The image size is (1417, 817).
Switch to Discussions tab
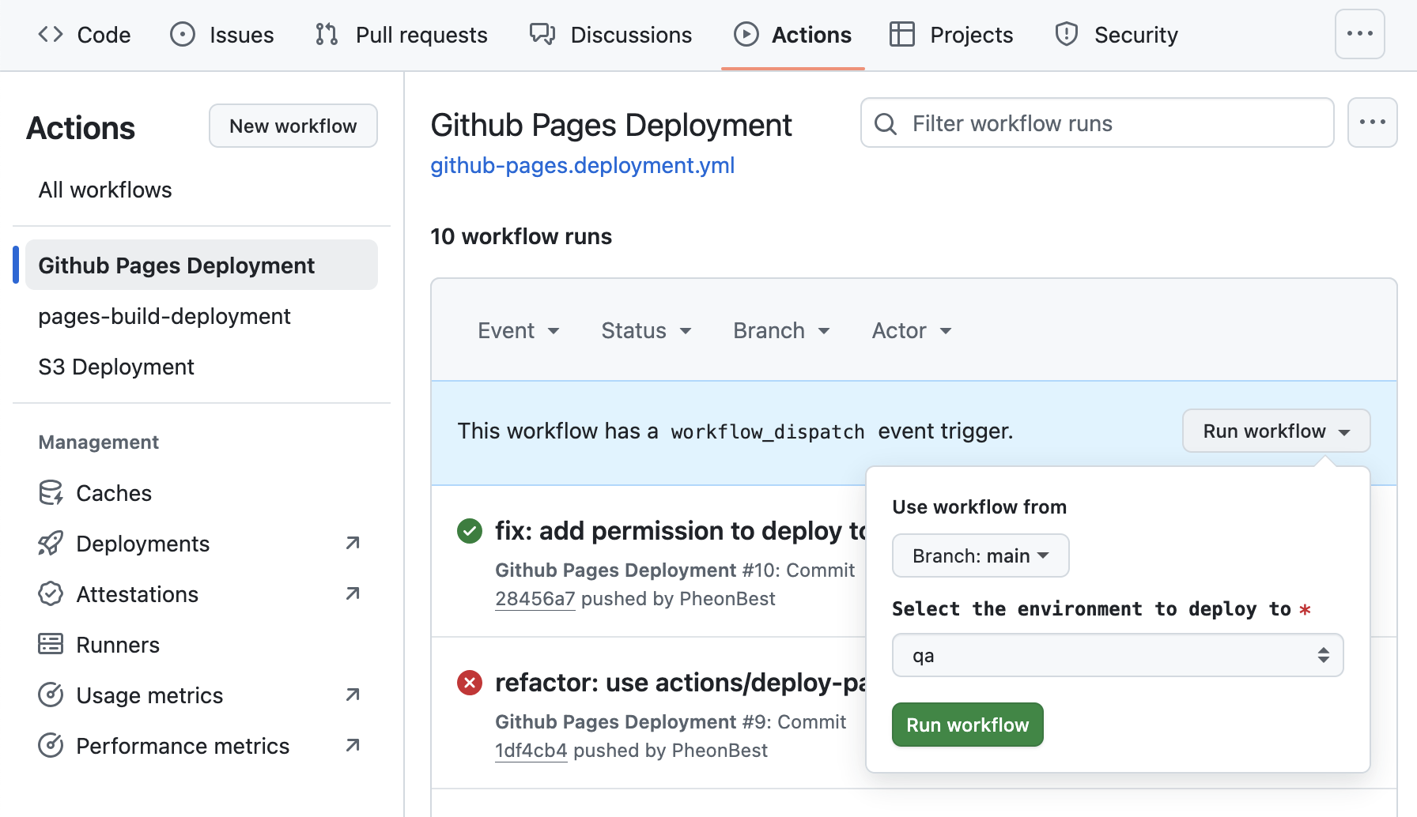610,35
